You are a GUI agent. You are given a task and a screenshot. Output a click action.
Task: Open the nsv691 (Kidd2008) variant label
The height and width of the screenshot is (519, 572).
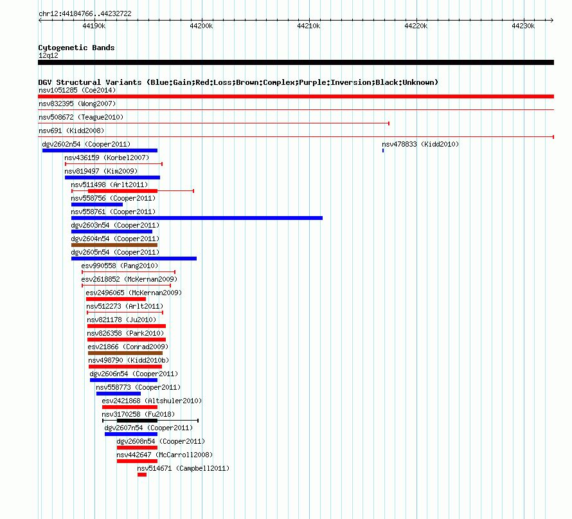pyautogui.click(x=71, y=131)
